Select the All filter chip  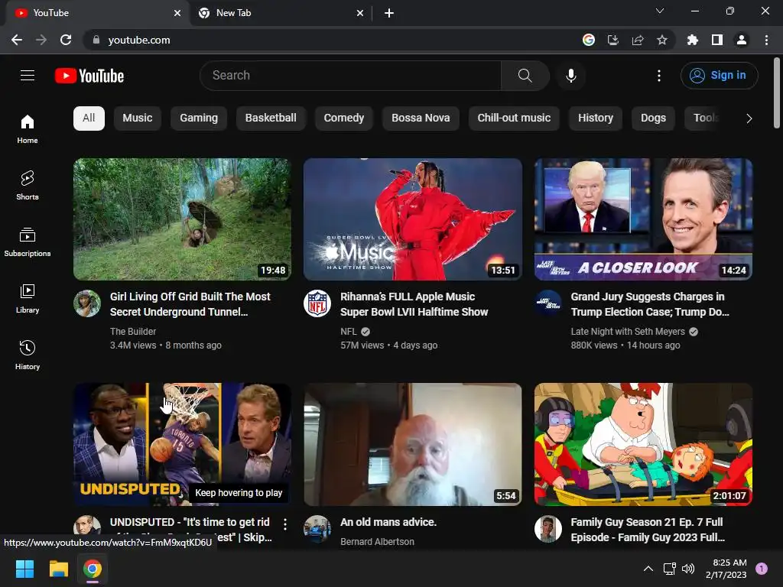[89, 118]
